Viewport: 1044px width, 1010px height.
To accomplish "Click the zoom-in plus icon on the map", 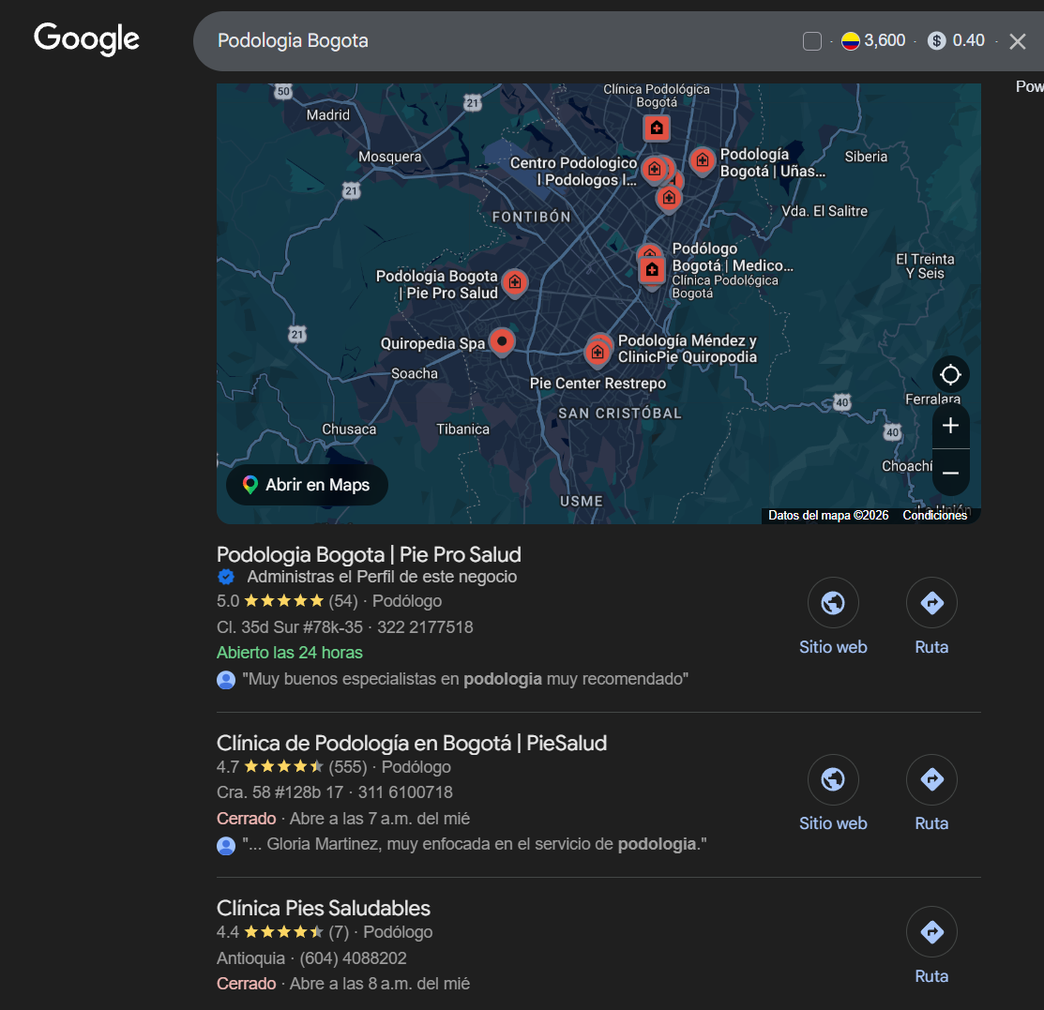I will click(950, 426).
